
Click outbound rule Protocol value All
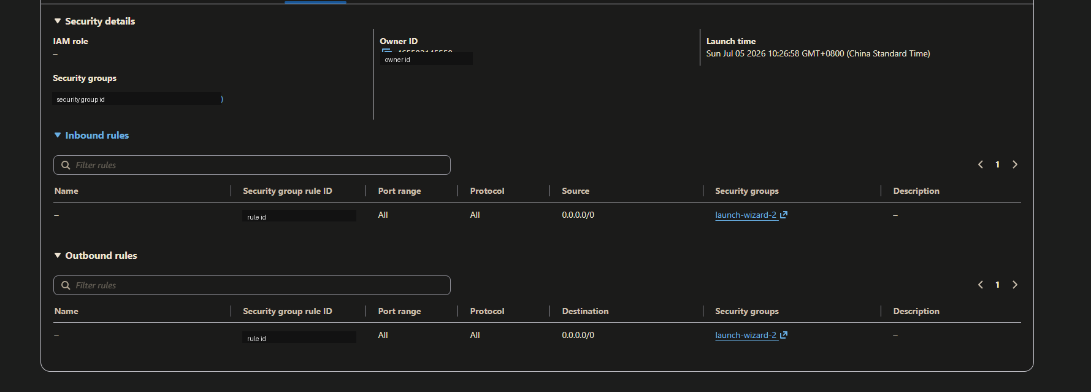coord(475,335)
